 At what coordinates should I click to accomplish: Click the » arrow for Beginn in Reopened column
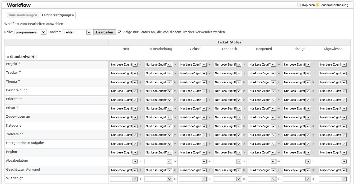tap(279, 152)
